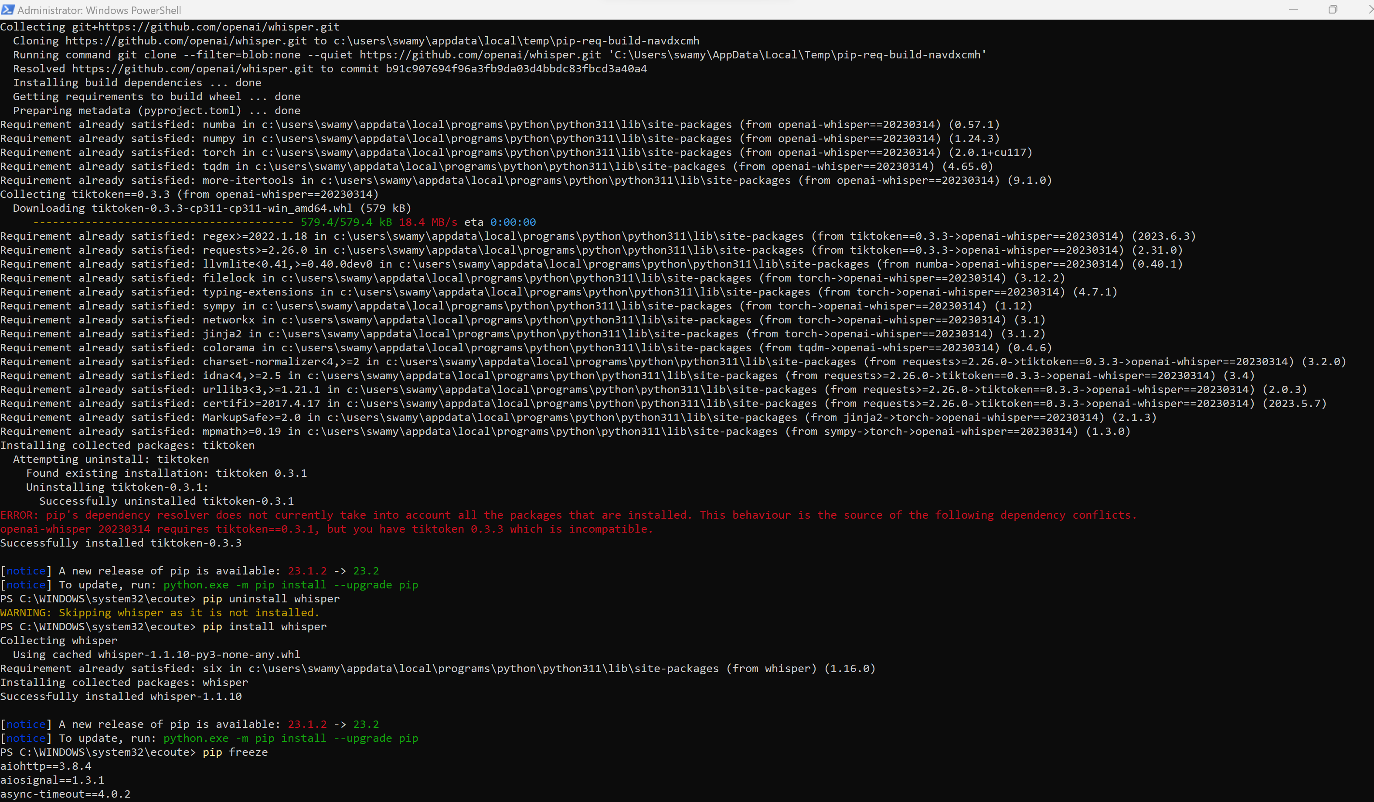Viewport: 1374px width, 802px height.
Task: Click the PowerShell icon in the title bar
Action: click(9, 10)
